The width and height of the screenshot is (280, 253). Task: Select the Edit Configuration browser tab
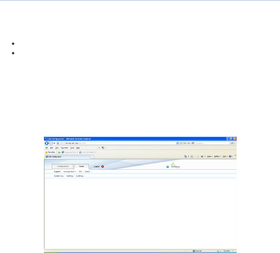[67, 157]
